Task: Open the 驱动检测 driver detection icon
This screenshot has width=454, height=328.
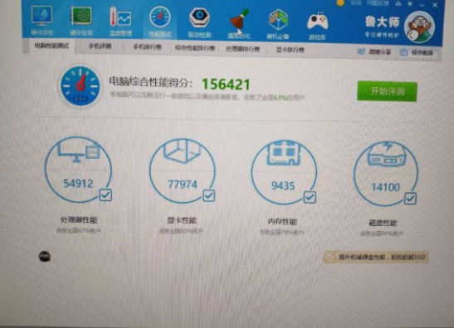Action: 199,18
